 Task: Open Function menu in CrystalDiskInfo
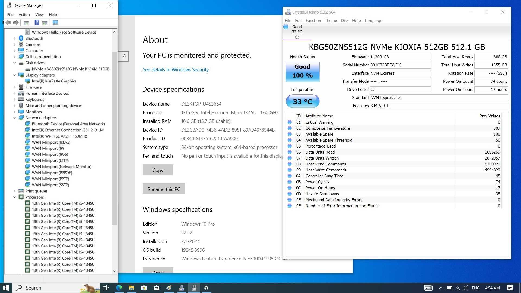click(313, 21)
